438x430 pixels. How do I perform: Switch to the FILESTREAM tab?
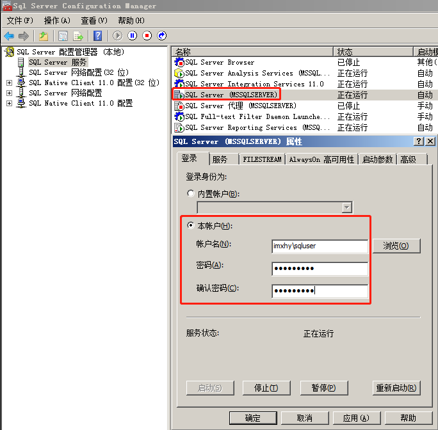coord(262,159)
